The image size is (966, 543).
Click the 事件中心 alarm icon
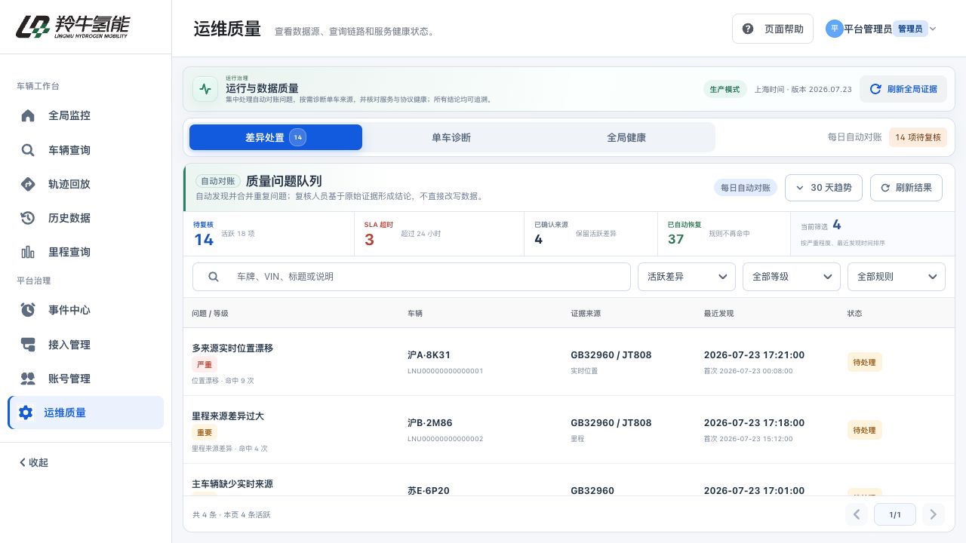point(28,310)
